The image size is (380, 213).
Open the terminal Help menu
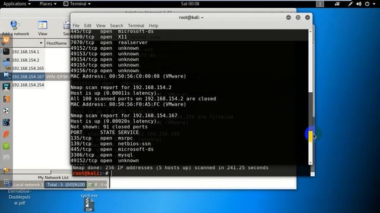point(153,25)
